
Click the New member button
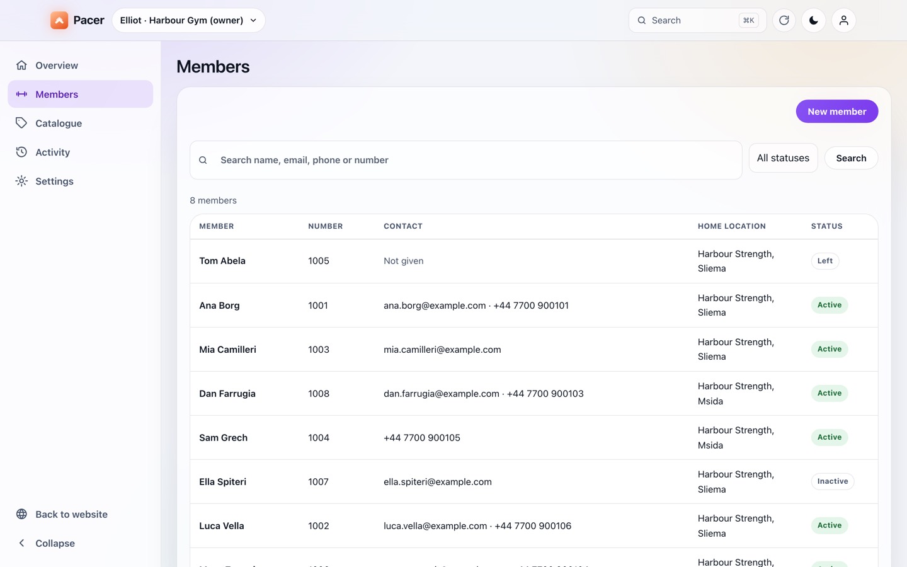click(x=836, y=112)
